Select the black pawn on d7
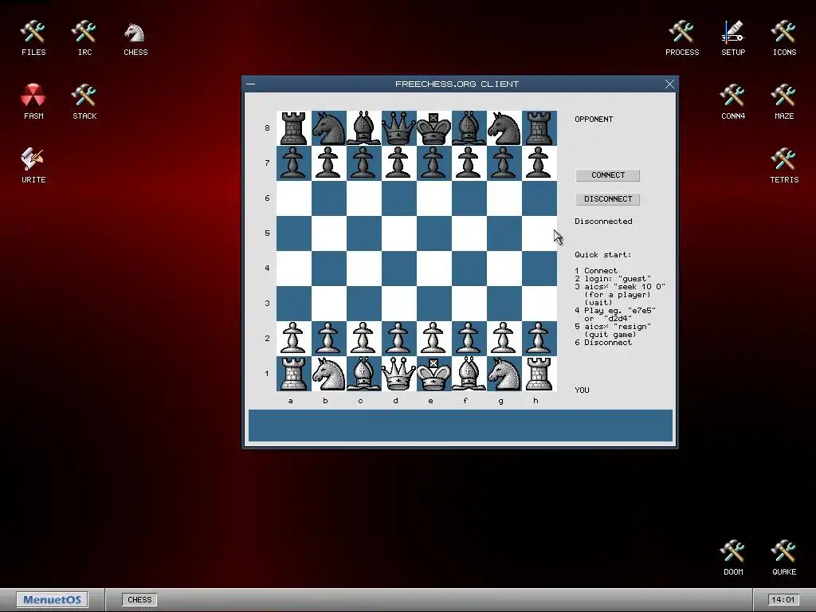This screenshot has width=816, height=612. [398, 163]
